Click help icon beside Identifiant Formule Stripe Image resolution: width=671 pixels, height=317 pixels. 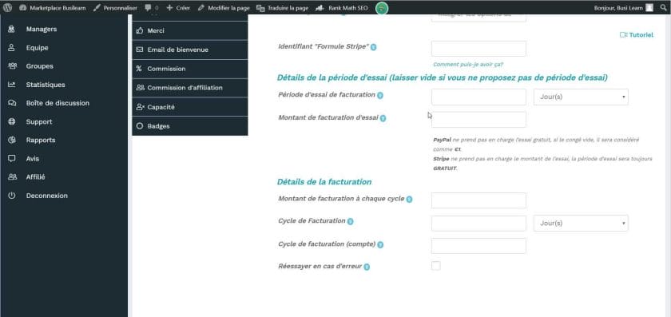pyautogui.click(x=374, y=47)
